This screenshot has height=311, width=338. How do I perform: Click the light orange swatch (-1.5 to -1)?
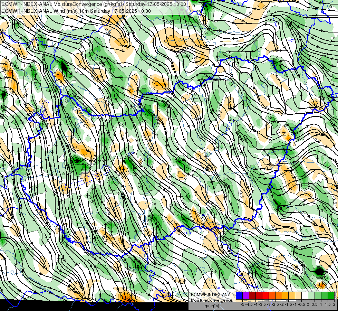point(292,296)
